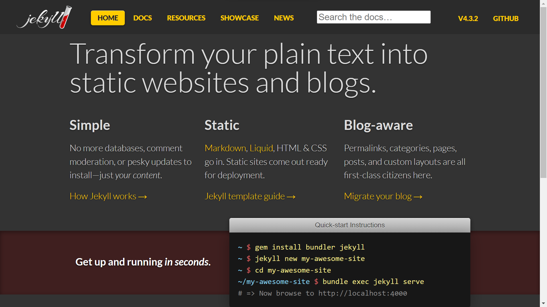Click the Quick-start Instructions title bar
547x307 pixels.
tap(350, 225)
